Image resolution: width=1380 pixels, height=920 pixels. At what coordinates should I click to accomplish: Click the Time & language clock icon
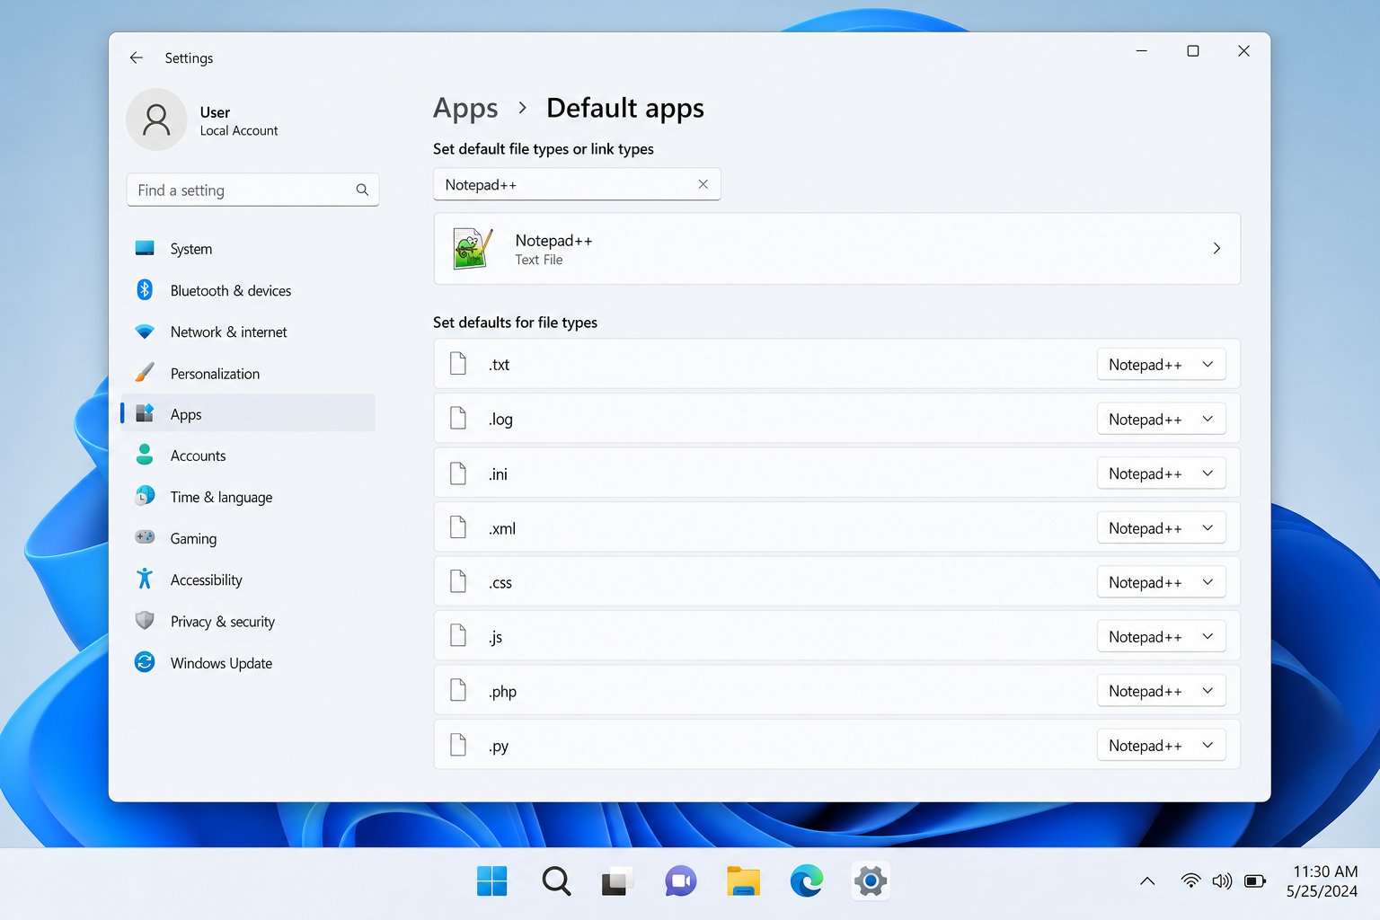coord(145,496)
